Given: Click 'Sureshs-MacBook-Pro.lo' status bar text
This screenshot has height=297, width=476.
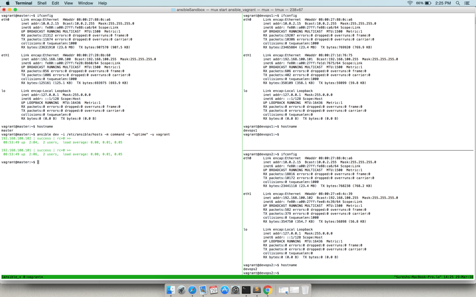Looking at the screenshot, I should (418, 277).
